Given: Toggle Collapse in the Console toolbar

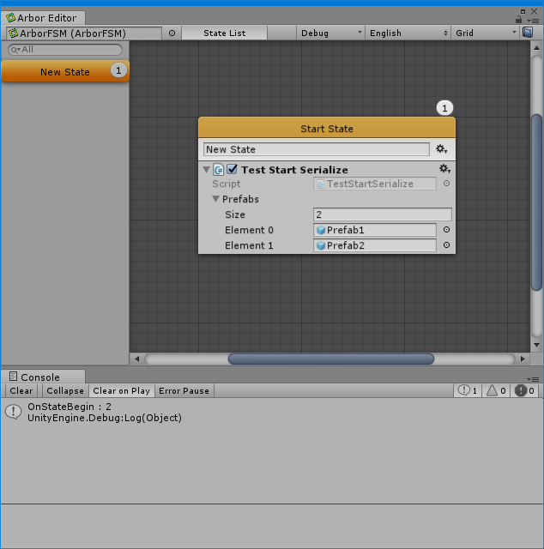Looking at the screenshot, I should (65, 390).
